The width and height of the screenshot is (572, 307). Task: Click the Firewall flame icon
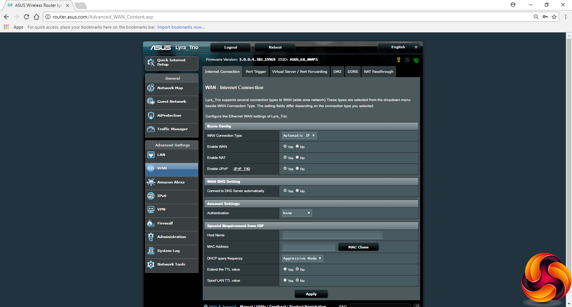151,223
